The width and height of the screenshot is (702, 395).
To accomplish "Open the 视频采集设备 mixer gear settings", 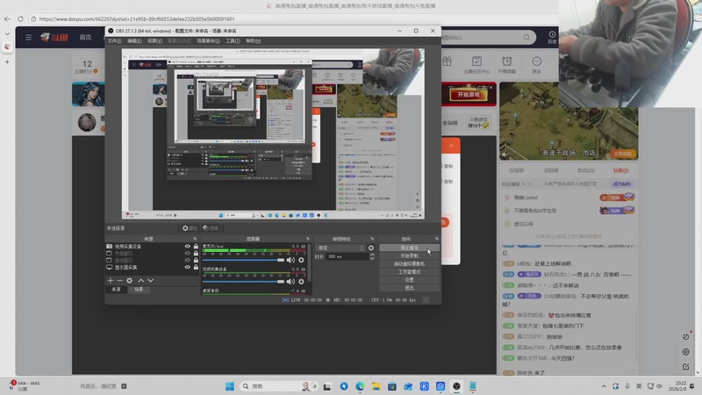I will (301, 281).
